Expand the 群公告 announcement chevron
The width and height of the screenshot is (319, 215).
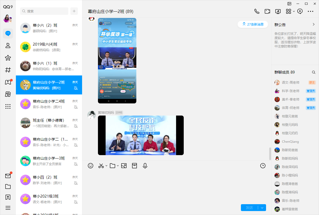pyautogui.click(x=314, y=25)
